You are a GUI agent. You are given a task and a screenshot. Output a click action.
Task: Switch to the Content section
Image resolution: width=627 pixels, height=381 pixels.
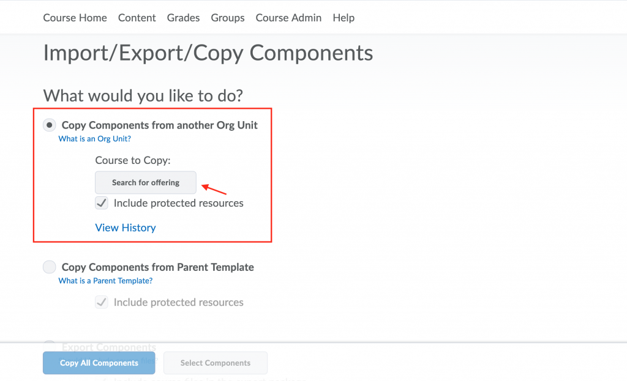[x=137, y=18]
